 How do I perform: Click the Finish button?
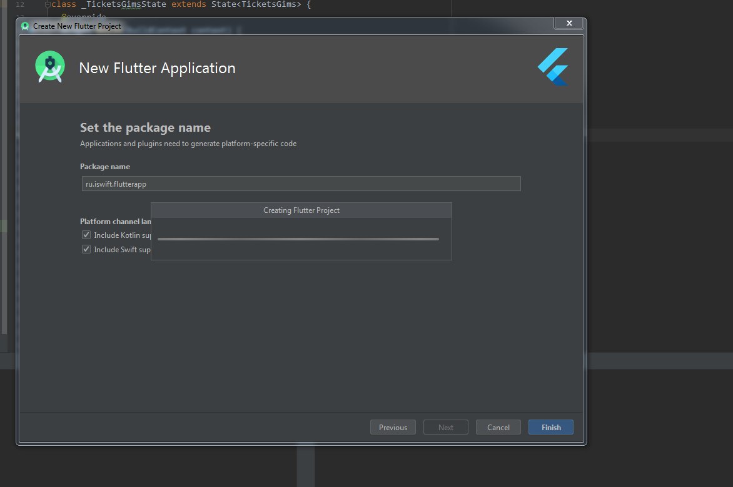[x=550, y=427]
